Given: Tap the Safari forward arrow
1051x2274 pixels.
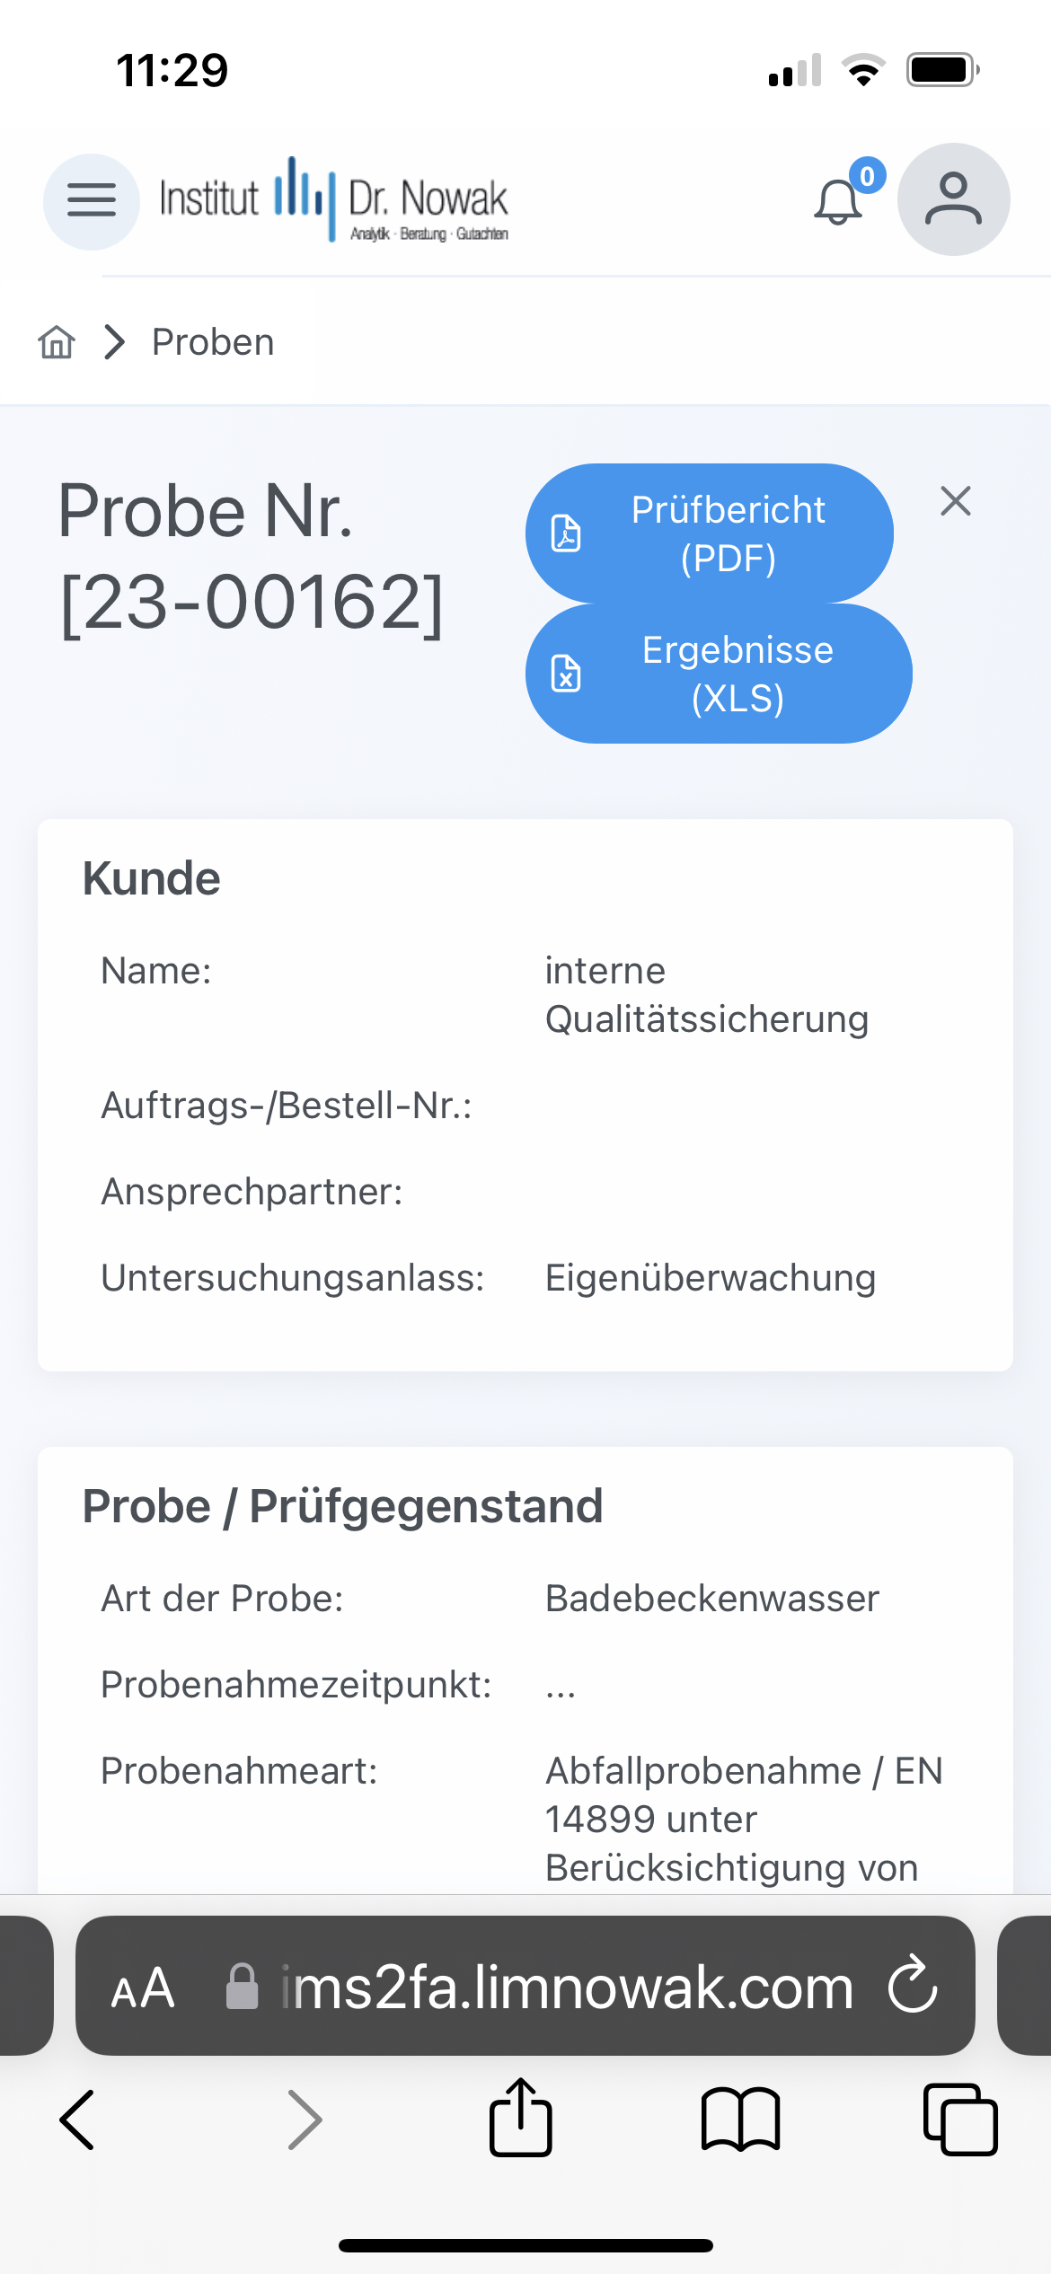Looking at the screenshot, I should click(305, 2120).
